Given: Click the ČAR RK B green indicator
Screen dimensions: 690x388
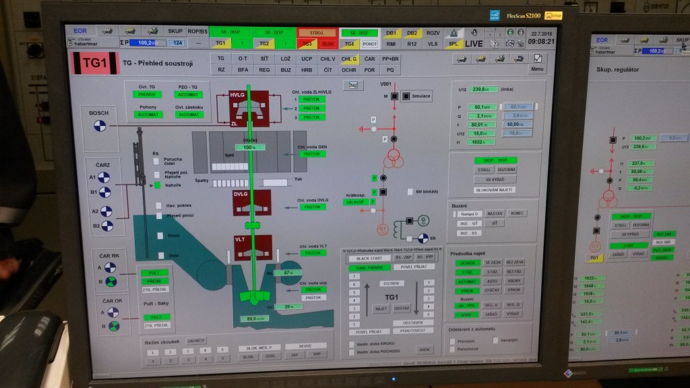Looking at the screenshot, I should click(111, 282).
